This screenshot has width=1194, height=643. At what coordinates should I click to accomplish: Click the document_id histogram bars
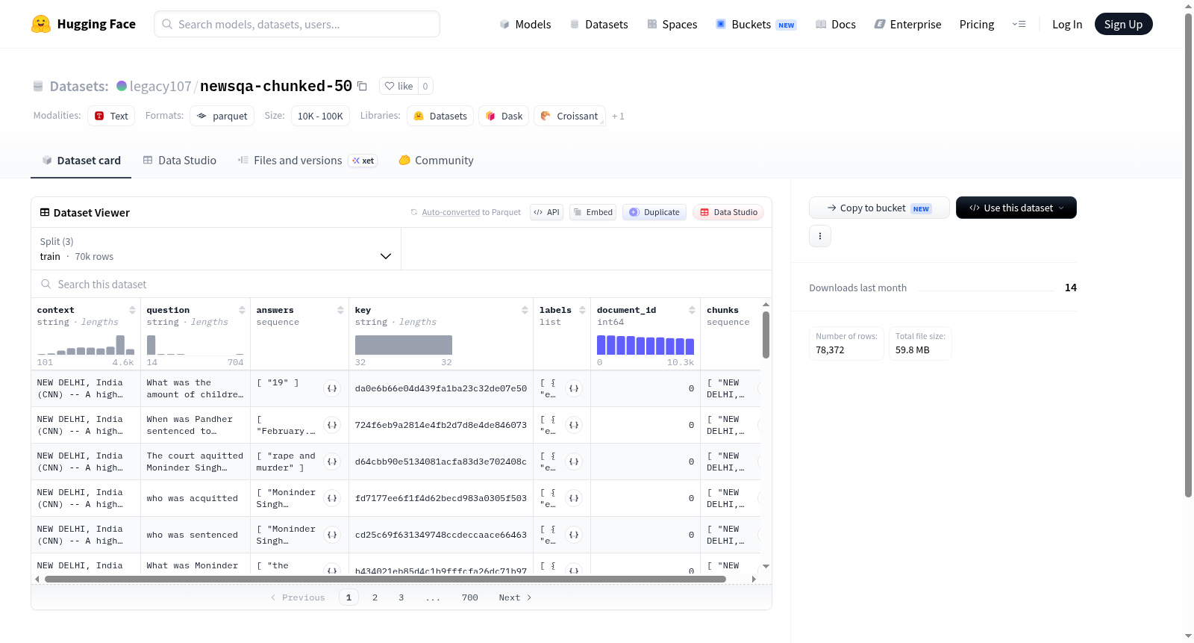click(x=646, y=345)
